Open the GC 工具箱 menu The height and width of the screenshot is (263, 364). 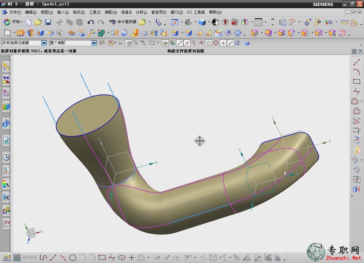[196, 12]
